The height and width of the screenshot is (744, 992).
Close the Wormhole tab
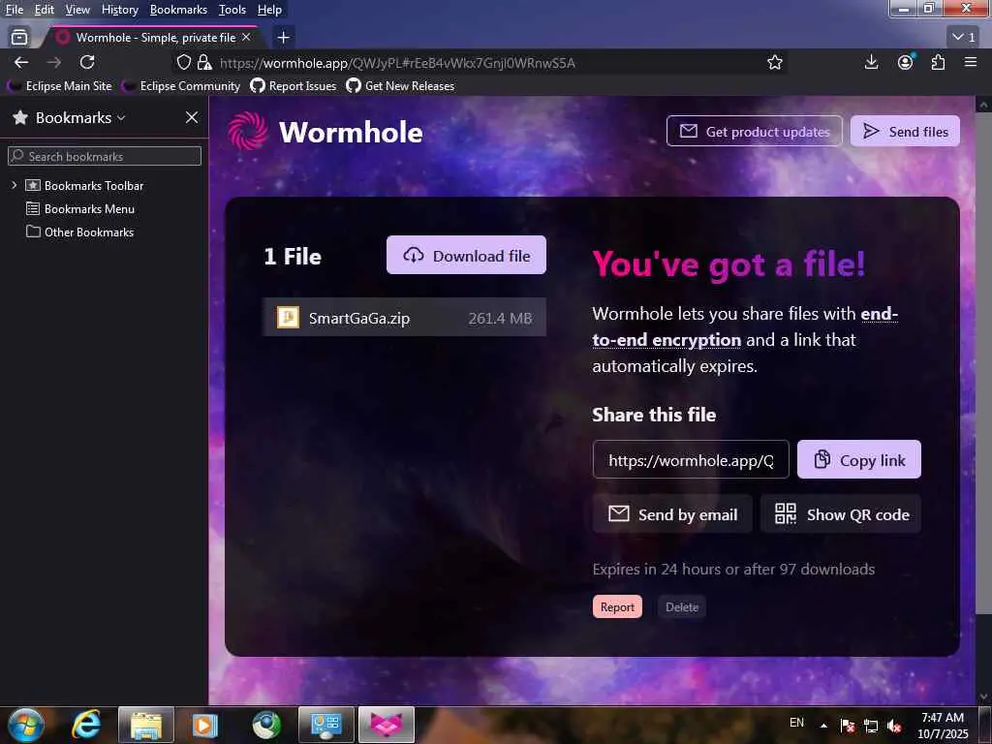[x=246, y=38]
